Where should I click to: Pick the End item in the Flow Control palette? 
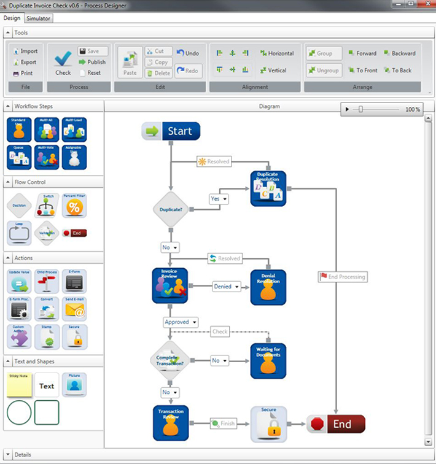(x=74, y=233)
